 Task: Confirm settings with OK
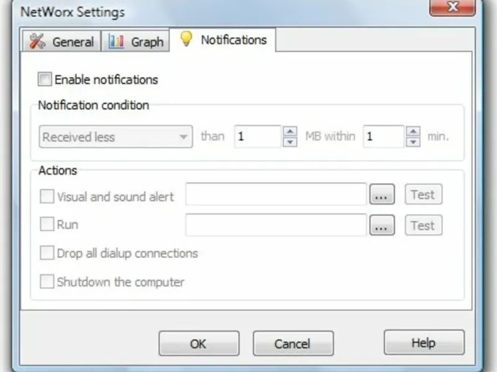[199, 343]
